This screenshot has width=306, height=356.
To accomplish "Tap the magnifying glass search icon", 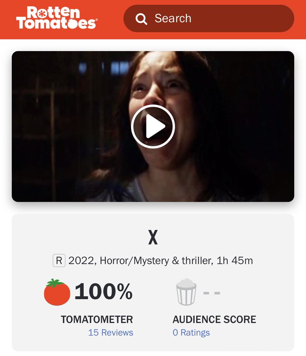I will (141, 19).
